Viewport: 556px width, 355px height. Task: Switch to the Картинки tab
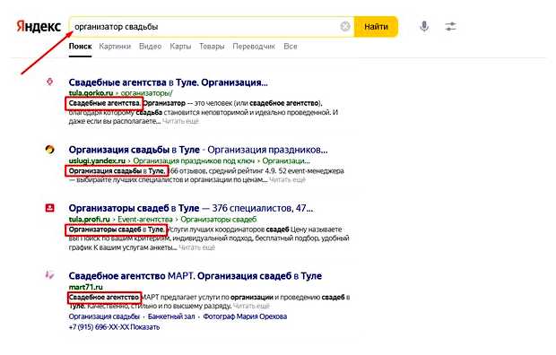tap(115, 47)
